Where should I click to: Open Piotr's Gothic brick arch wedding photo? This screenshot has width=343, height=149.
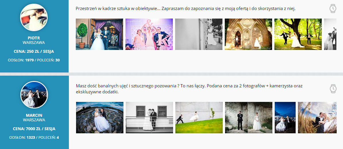coord(248,34)
